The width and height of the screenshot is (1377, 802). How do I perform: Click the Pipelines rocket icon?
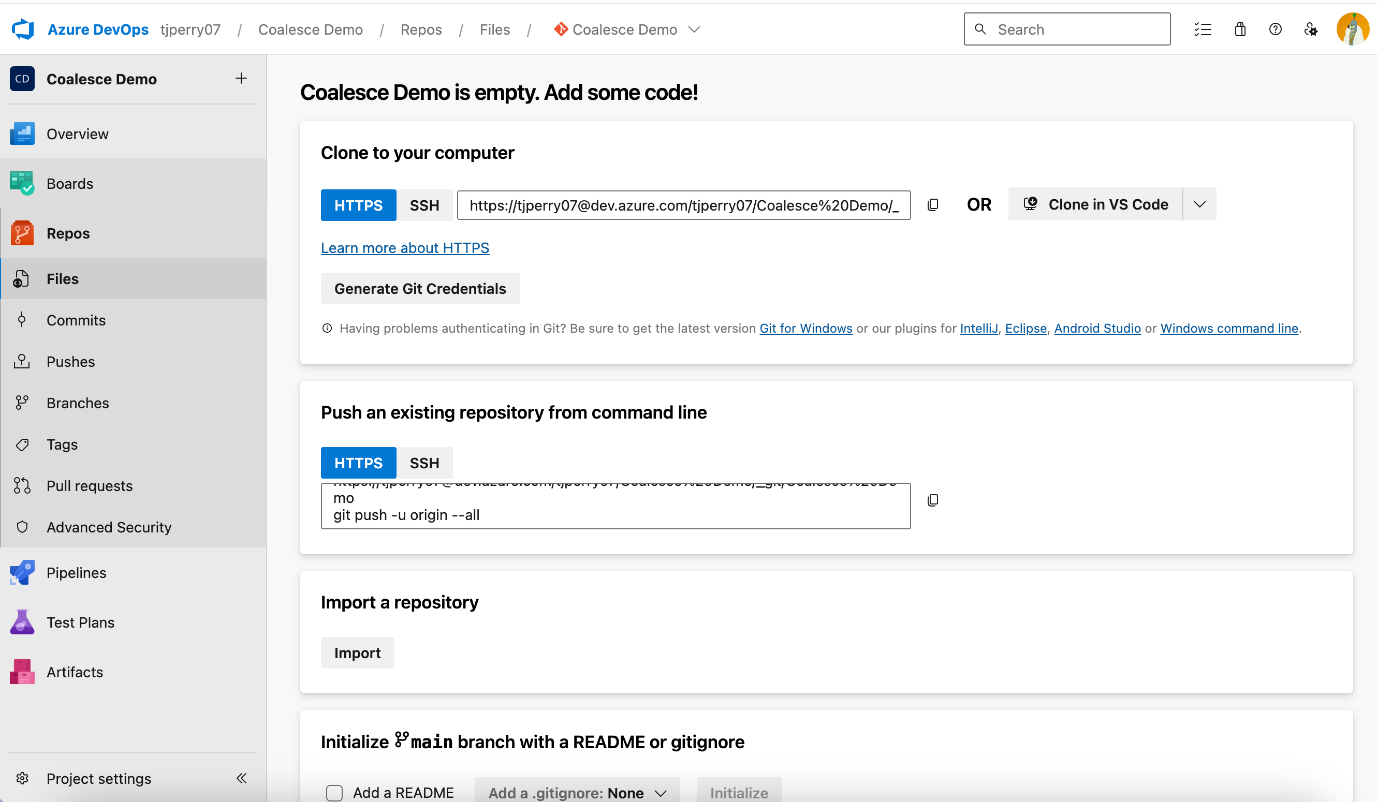point(22,573)
